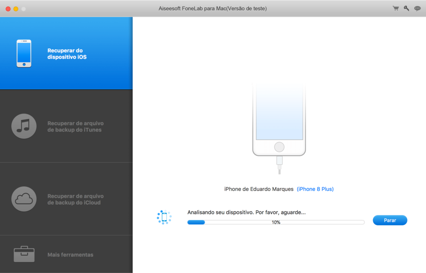
Task: Minimize the window using yellow button
Action: [16, 8]
